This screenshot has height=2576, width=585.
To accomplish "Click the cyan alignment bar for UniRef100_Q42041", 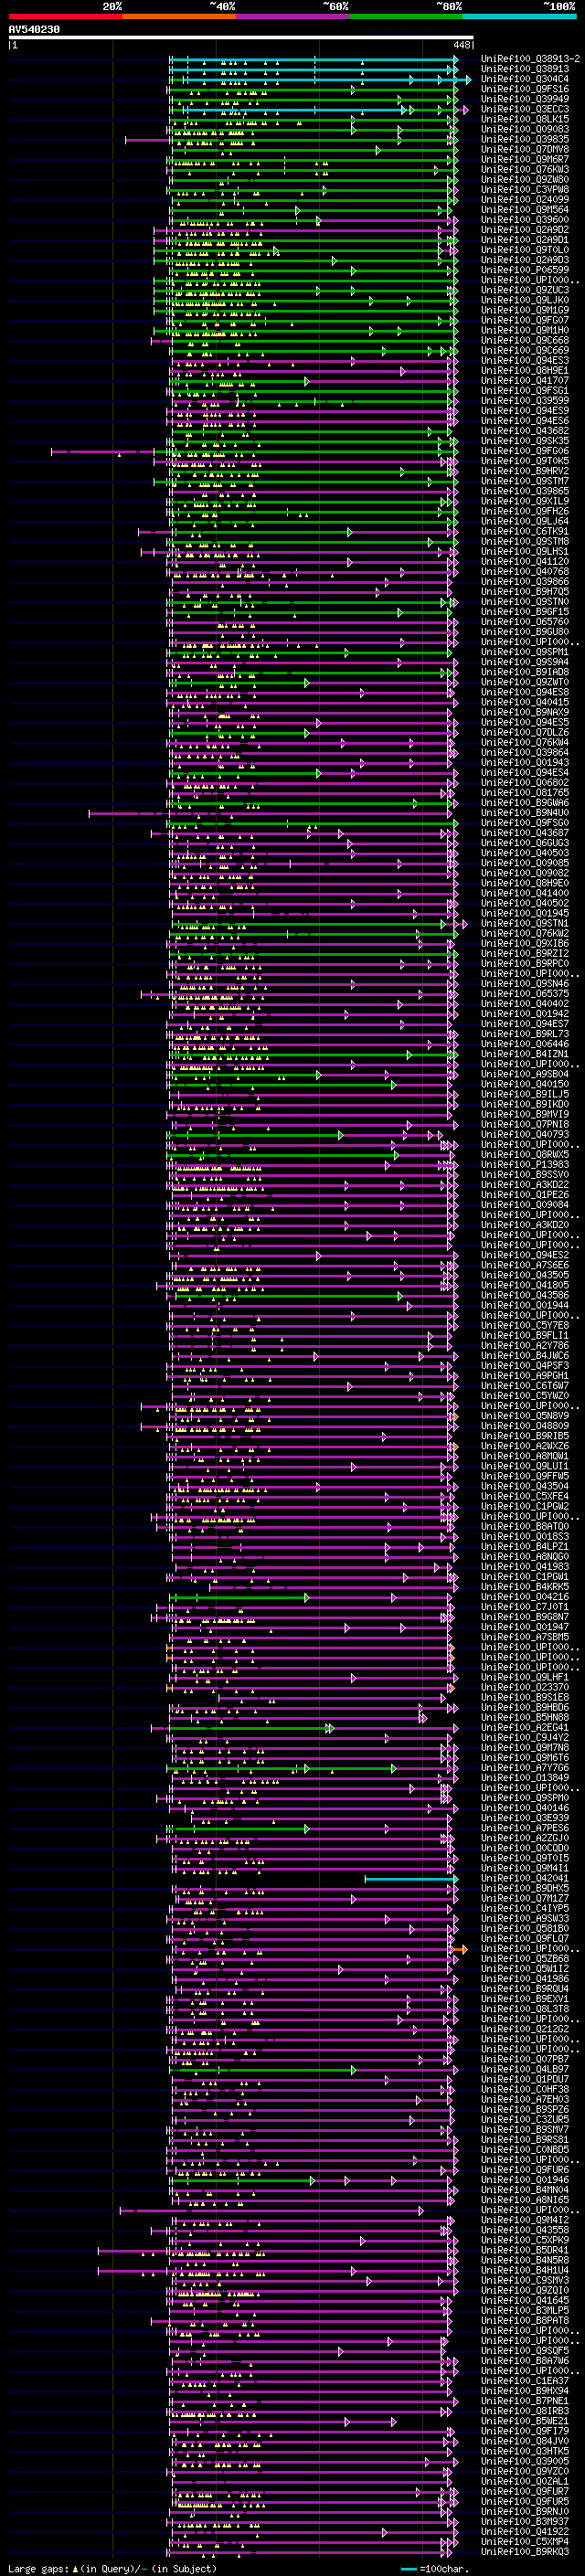I will [x=411, y=1879].
